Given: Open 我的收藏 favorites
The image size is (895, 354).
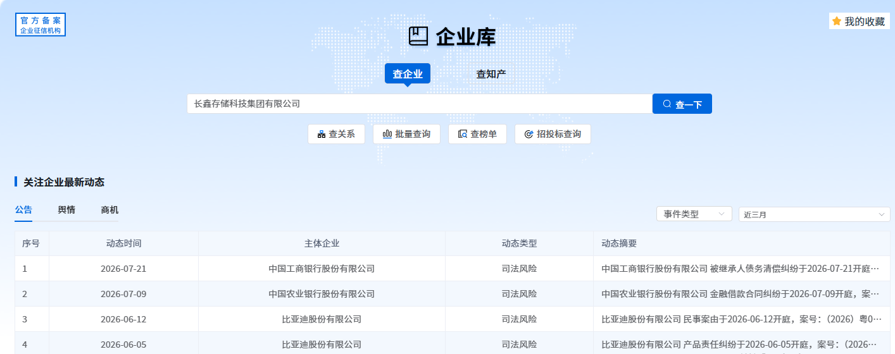Looking at the screenshot, I should pos(860,21).
